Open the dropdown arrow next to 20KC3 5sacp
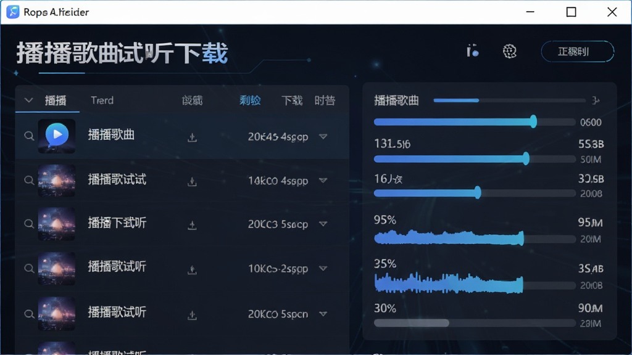 click(x=323, y=224)
